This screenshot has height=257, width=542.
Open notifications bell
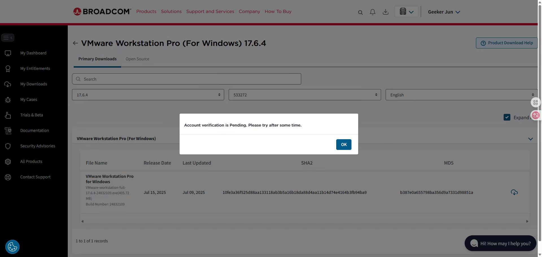tap(373, 12)
